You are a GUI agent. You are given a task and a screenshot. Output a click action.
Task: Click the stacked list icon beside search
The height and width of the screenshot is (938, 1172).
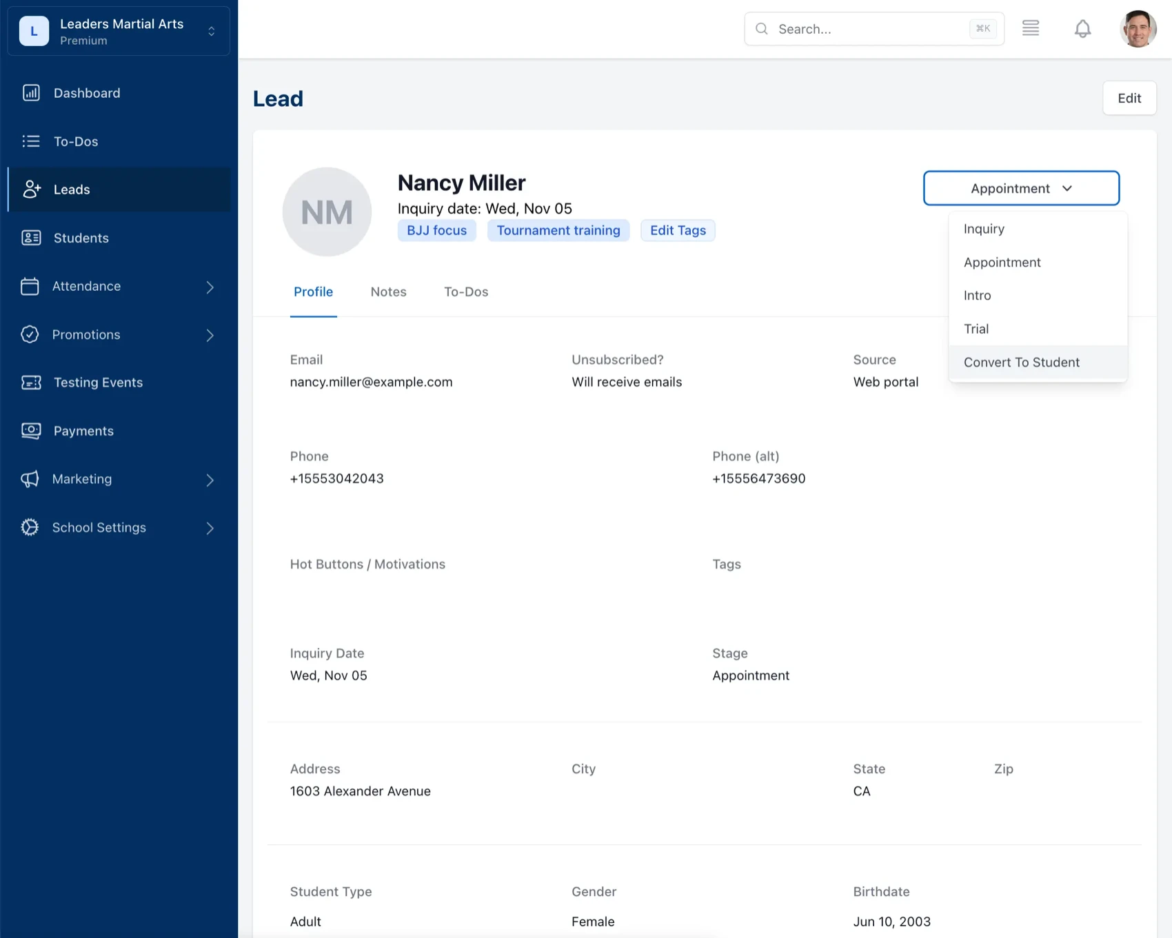(x=1031, y=29)
